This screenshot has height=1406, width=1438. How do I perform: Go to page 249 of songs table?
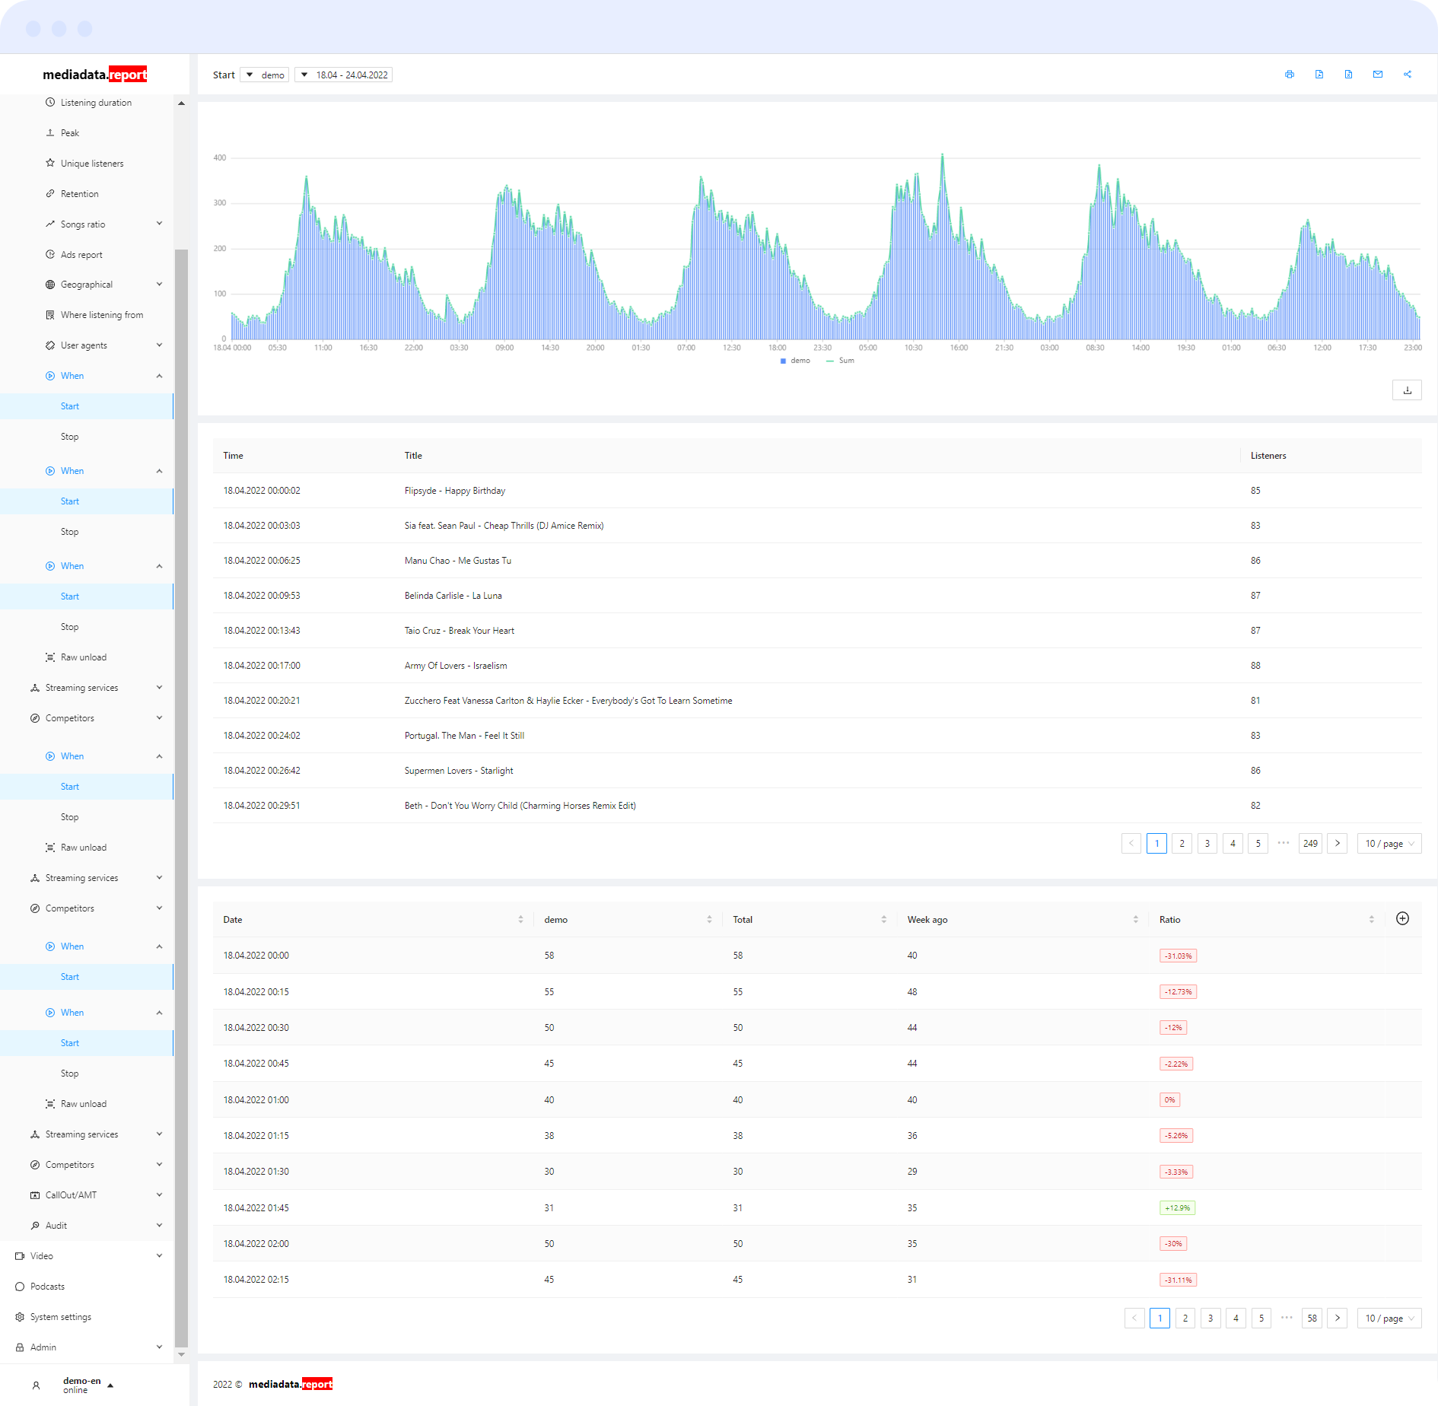point(1310,844)
